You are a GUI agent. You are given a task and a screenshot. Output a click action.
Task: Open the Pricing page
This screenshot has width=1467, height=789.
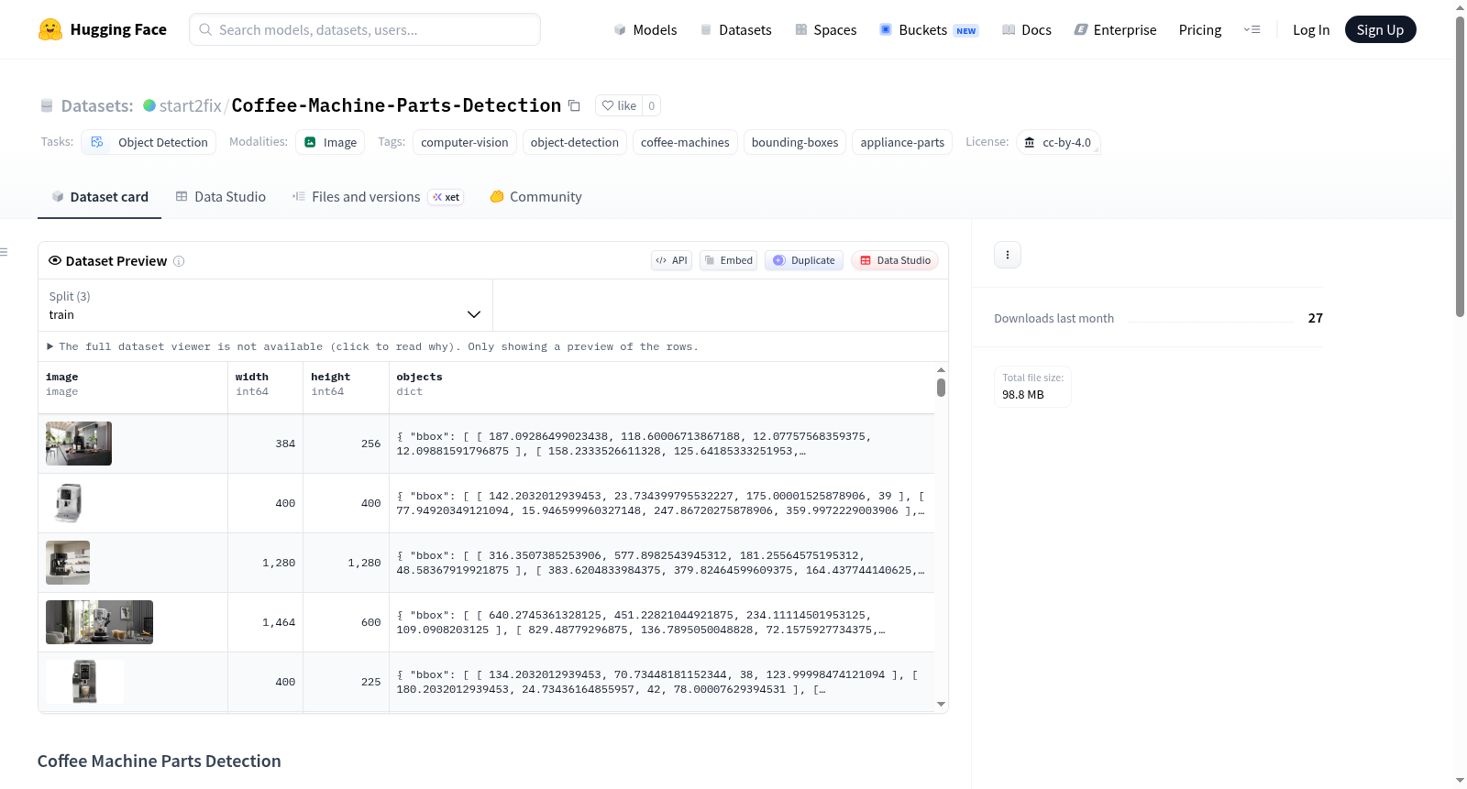1200,30
